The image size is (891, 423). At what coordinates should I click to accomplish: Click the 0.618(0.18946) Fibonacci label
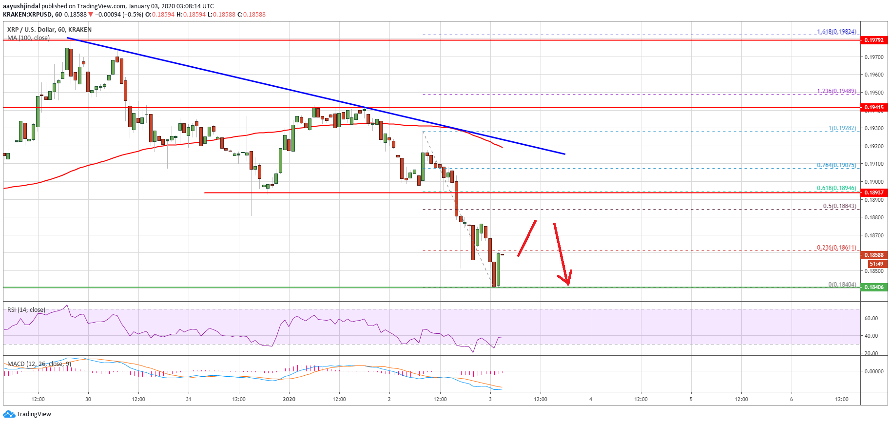836,188
